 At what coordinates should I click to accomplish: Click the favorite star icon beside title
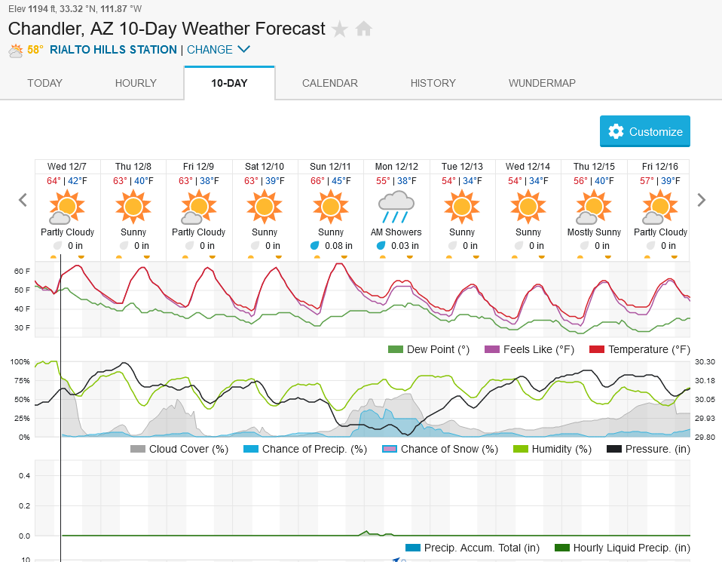340,29
